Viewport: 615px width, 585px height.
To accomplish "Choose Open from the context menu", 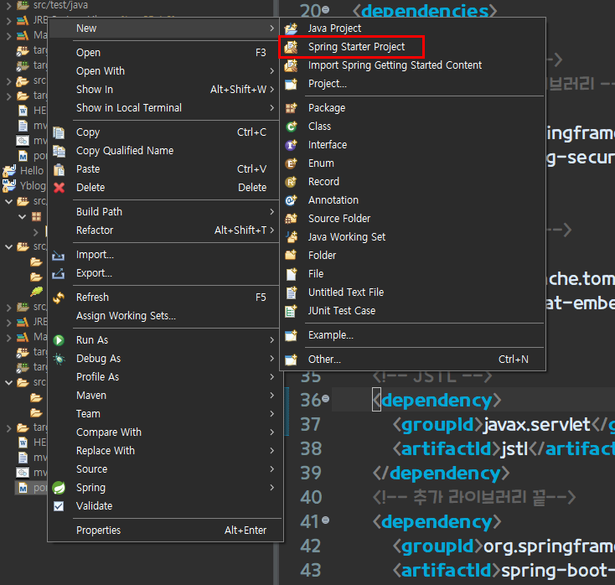I will coord(163,53).
